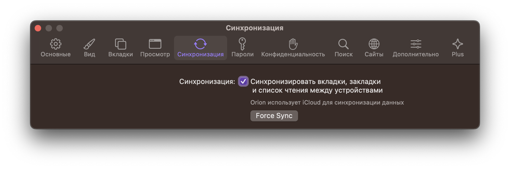Click the Конфиденциальность hand icon

pos(293,44)
